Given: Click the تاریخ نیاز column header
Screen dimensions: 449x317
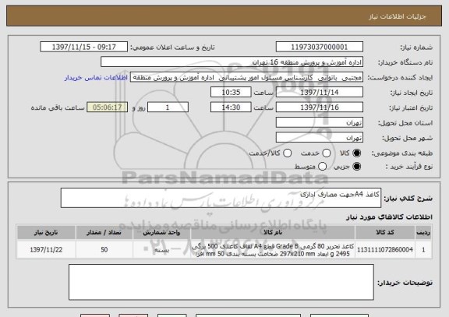Looking at the screenshot, I should (46, 232).
